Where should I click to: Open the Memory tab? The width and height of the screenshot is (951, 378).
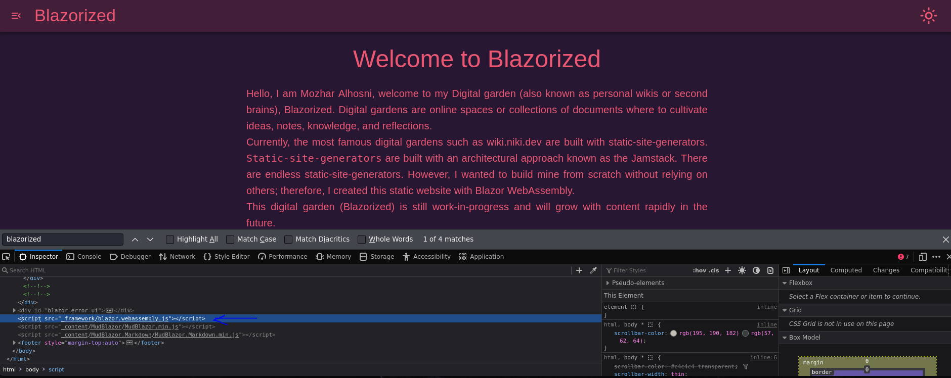333,257
